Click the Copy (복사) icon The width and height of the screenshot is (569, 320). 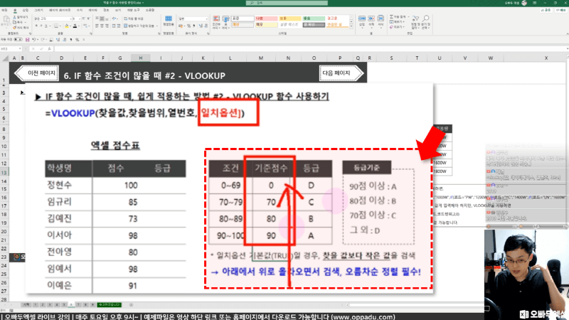[x=14, y=22]
